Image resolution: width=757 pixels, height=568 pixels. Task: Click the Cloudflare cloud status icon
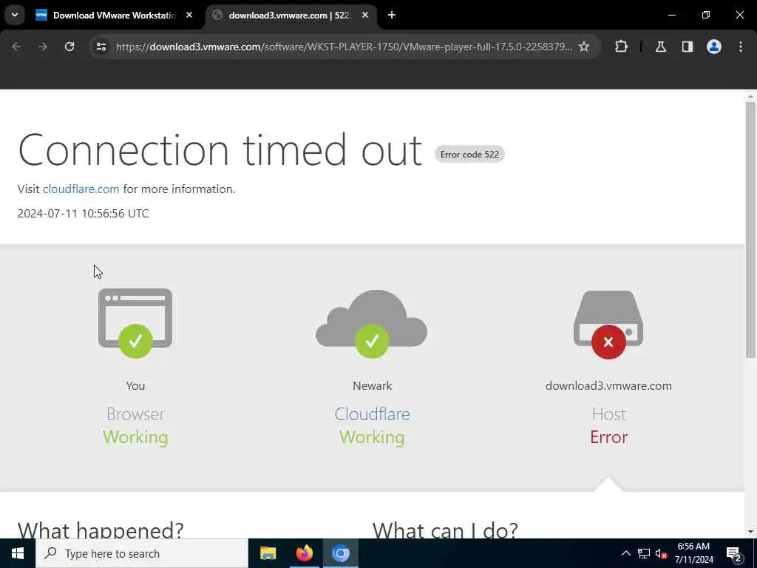[371, 324]
